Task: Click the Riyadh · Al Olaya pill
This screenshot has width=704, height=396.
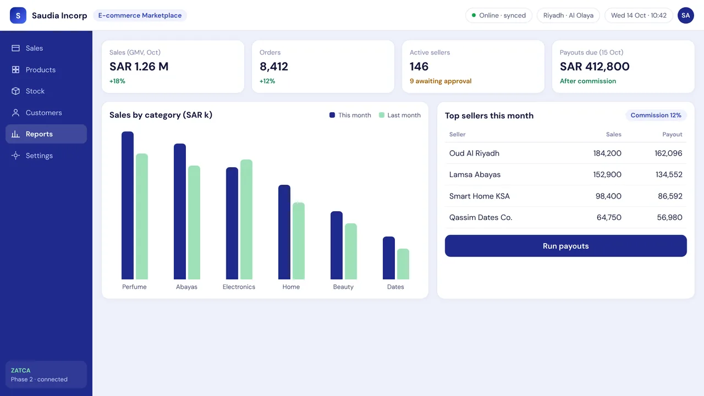Action: click(x=568, y=15)
